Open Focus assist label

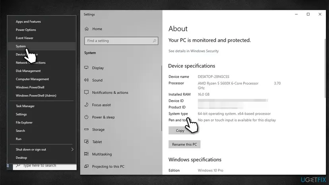click(101, 105)
